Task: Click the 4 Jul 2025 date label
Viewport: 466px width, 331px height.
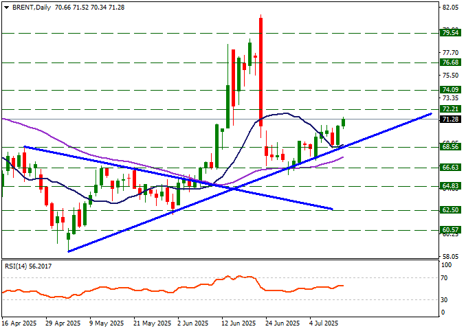Action: pyautogui.click(x=324, y=323)
